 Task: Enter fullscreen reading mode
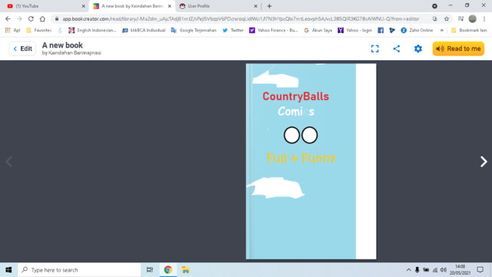[x=374, y=48]
